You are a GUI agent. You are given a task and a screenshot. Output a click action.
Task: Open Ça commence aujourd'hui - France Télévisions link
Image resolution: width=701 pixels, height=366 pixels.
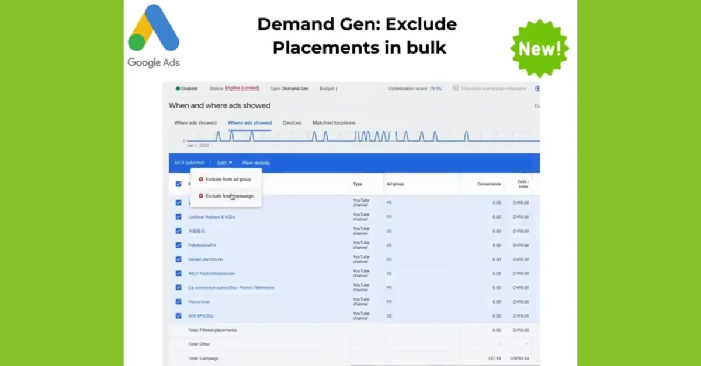click(x=231, y=287)
